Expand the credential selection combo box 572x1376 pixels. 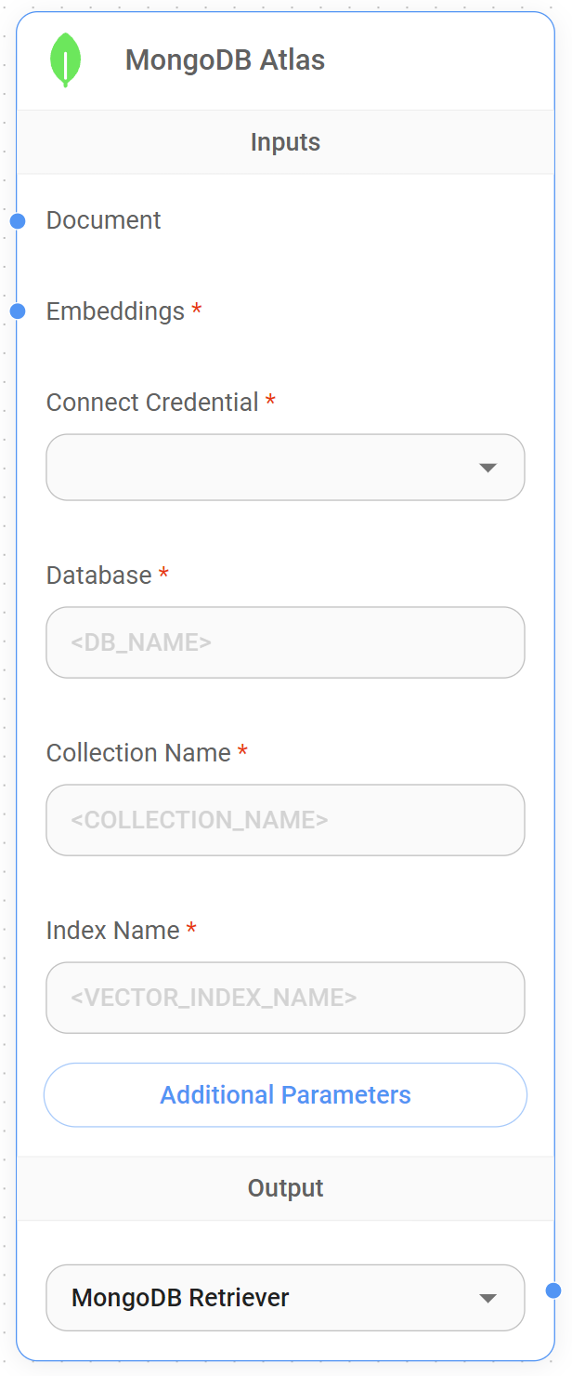coord(285,468)
